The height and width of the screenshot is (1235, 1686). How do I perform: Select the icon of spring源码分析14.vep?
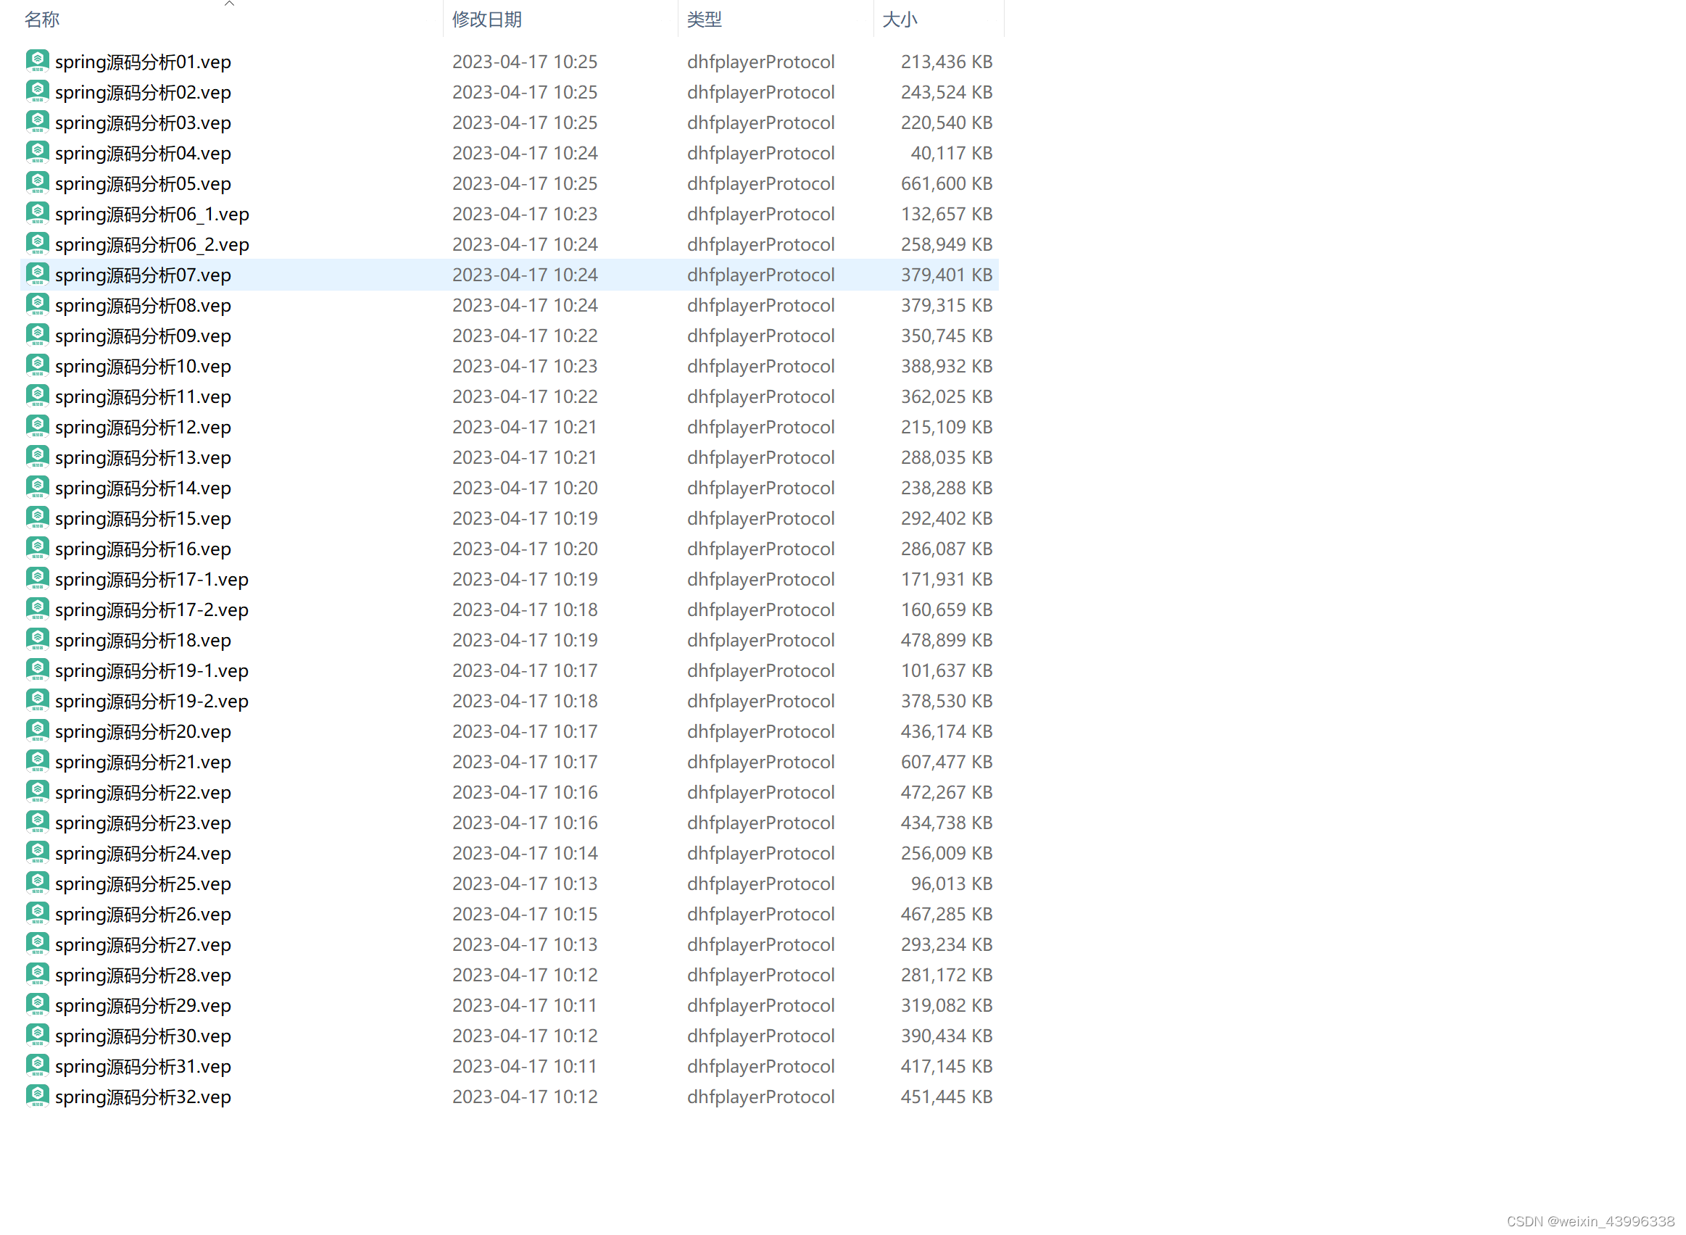click(38, 488)
